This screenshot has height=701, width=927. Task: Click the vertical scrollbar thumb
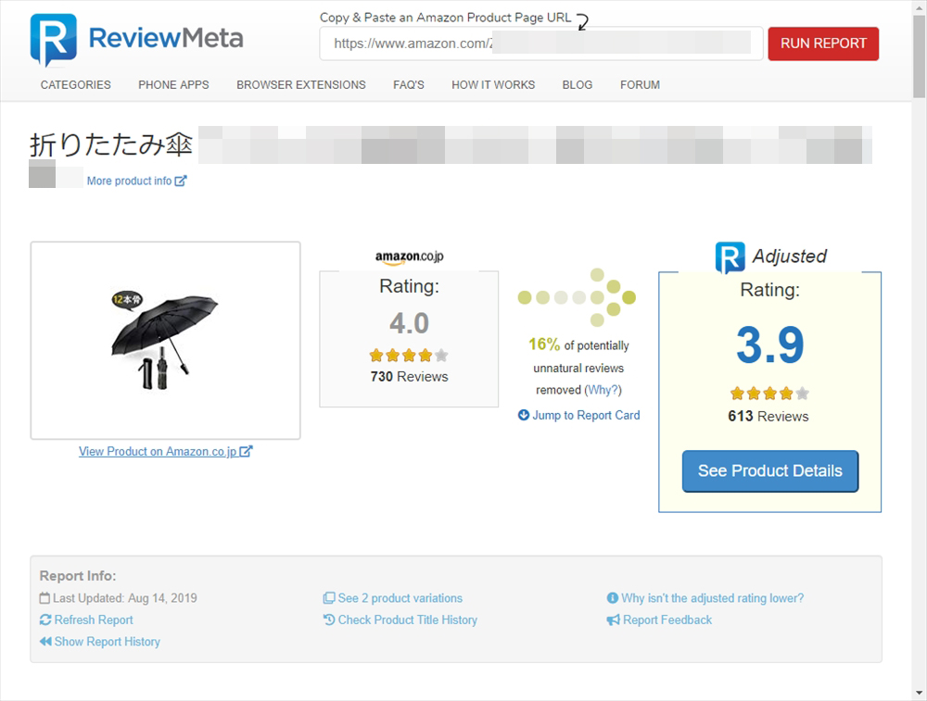click(919, 56)
